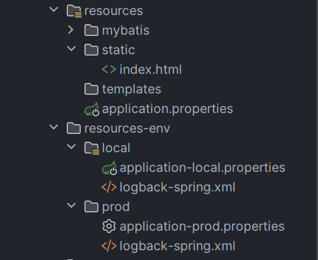Click the resources root folder icon
Viewport: 318px width, 260px height.
click(x=74, y=11)
